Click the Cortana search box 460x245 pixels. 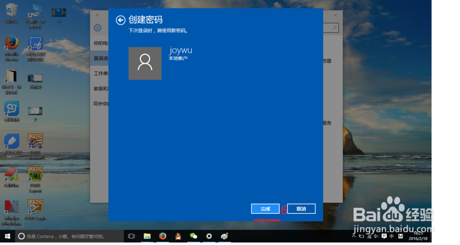coord(69,236)
